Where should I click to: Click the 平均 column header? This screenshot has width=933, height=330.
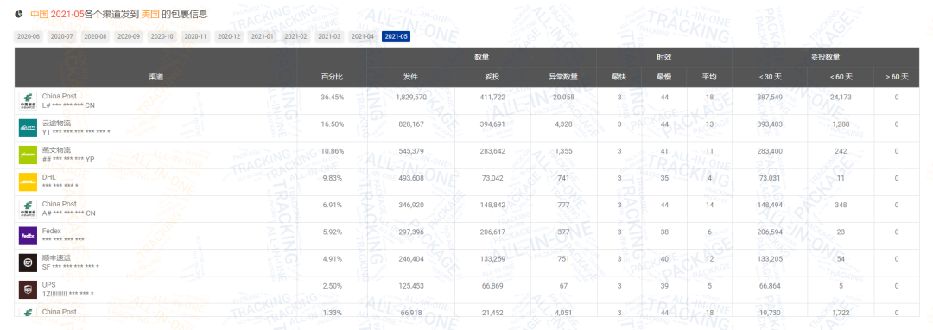pos(709,77)
